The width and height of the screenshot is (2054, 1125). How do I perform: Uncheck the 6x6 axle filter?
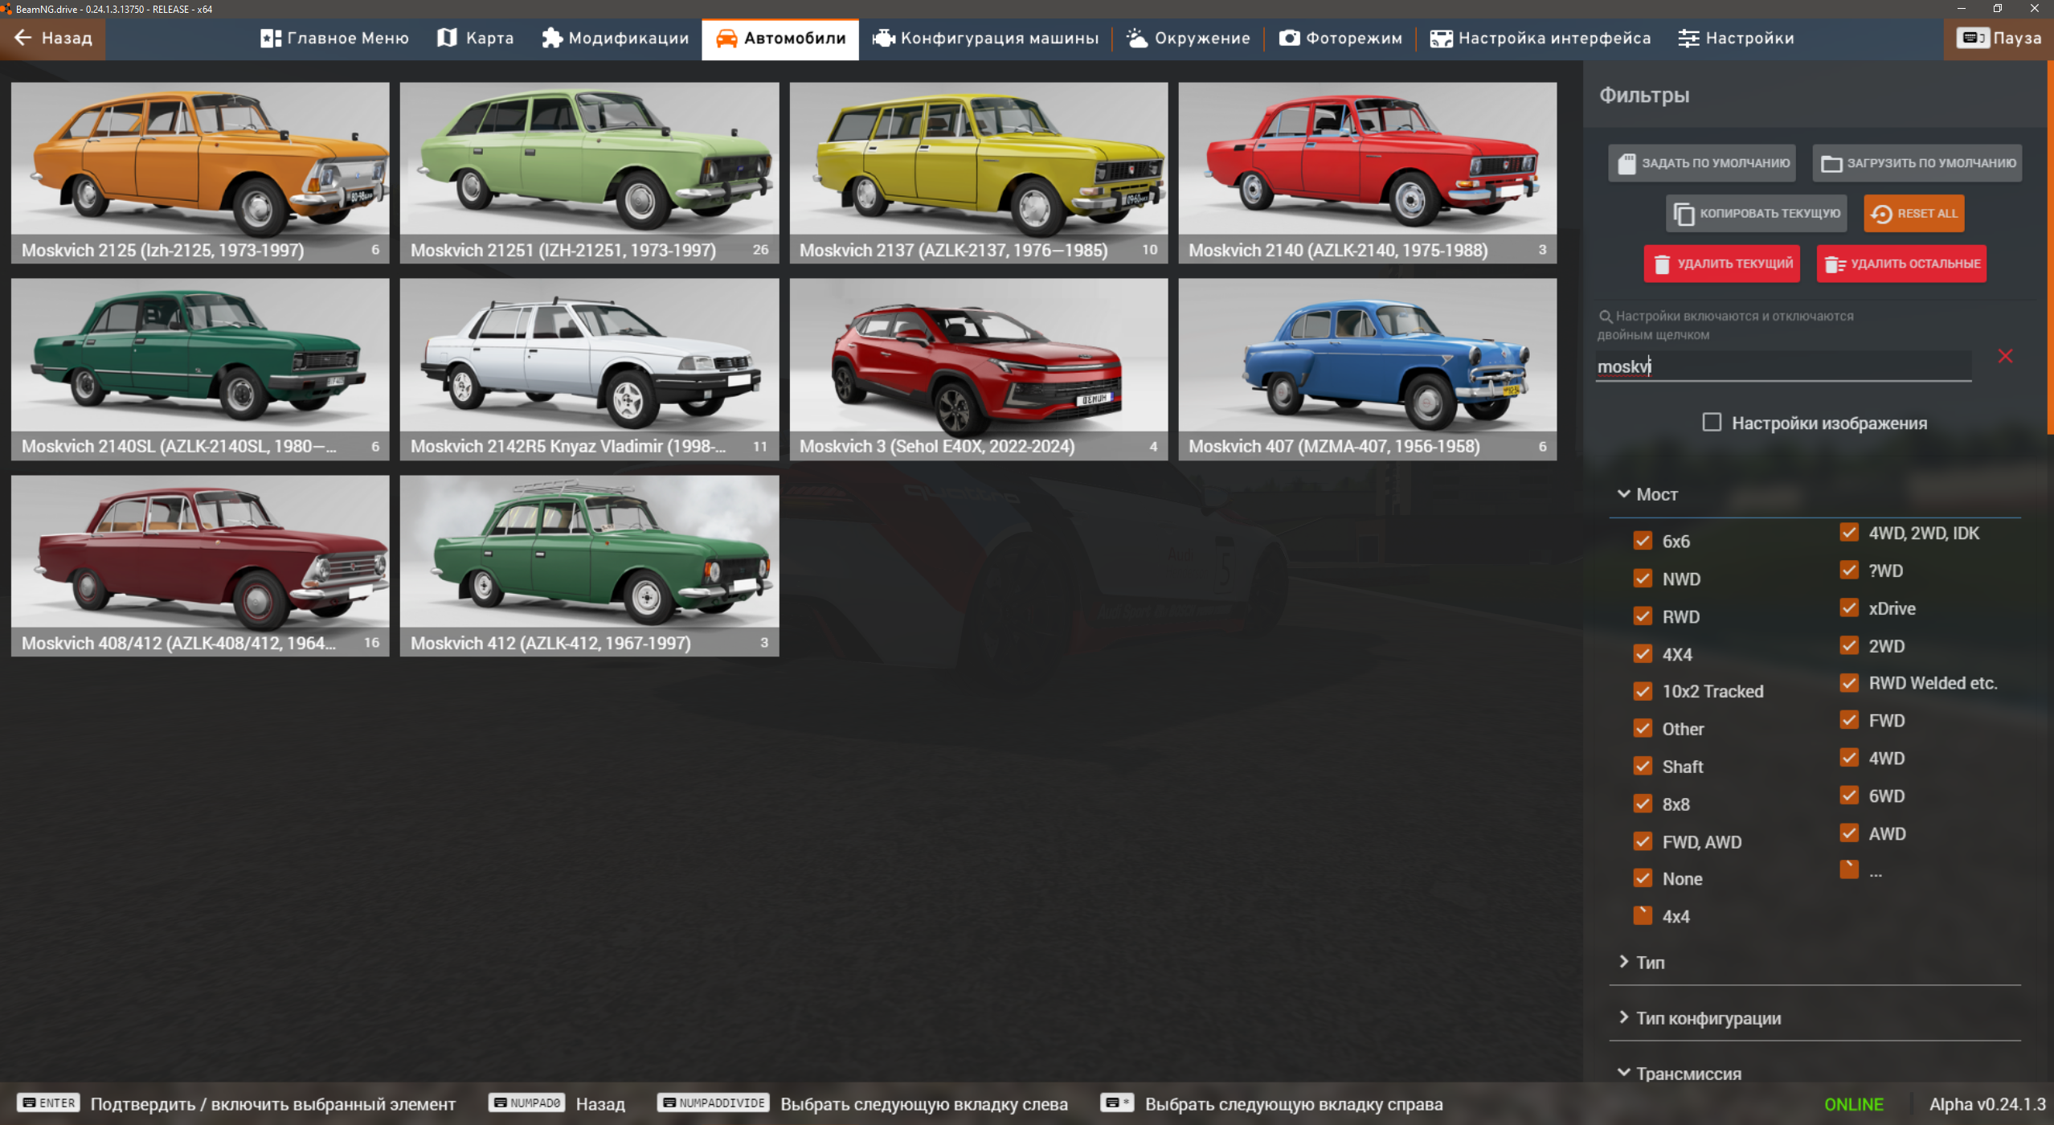tap(1643, 541)
